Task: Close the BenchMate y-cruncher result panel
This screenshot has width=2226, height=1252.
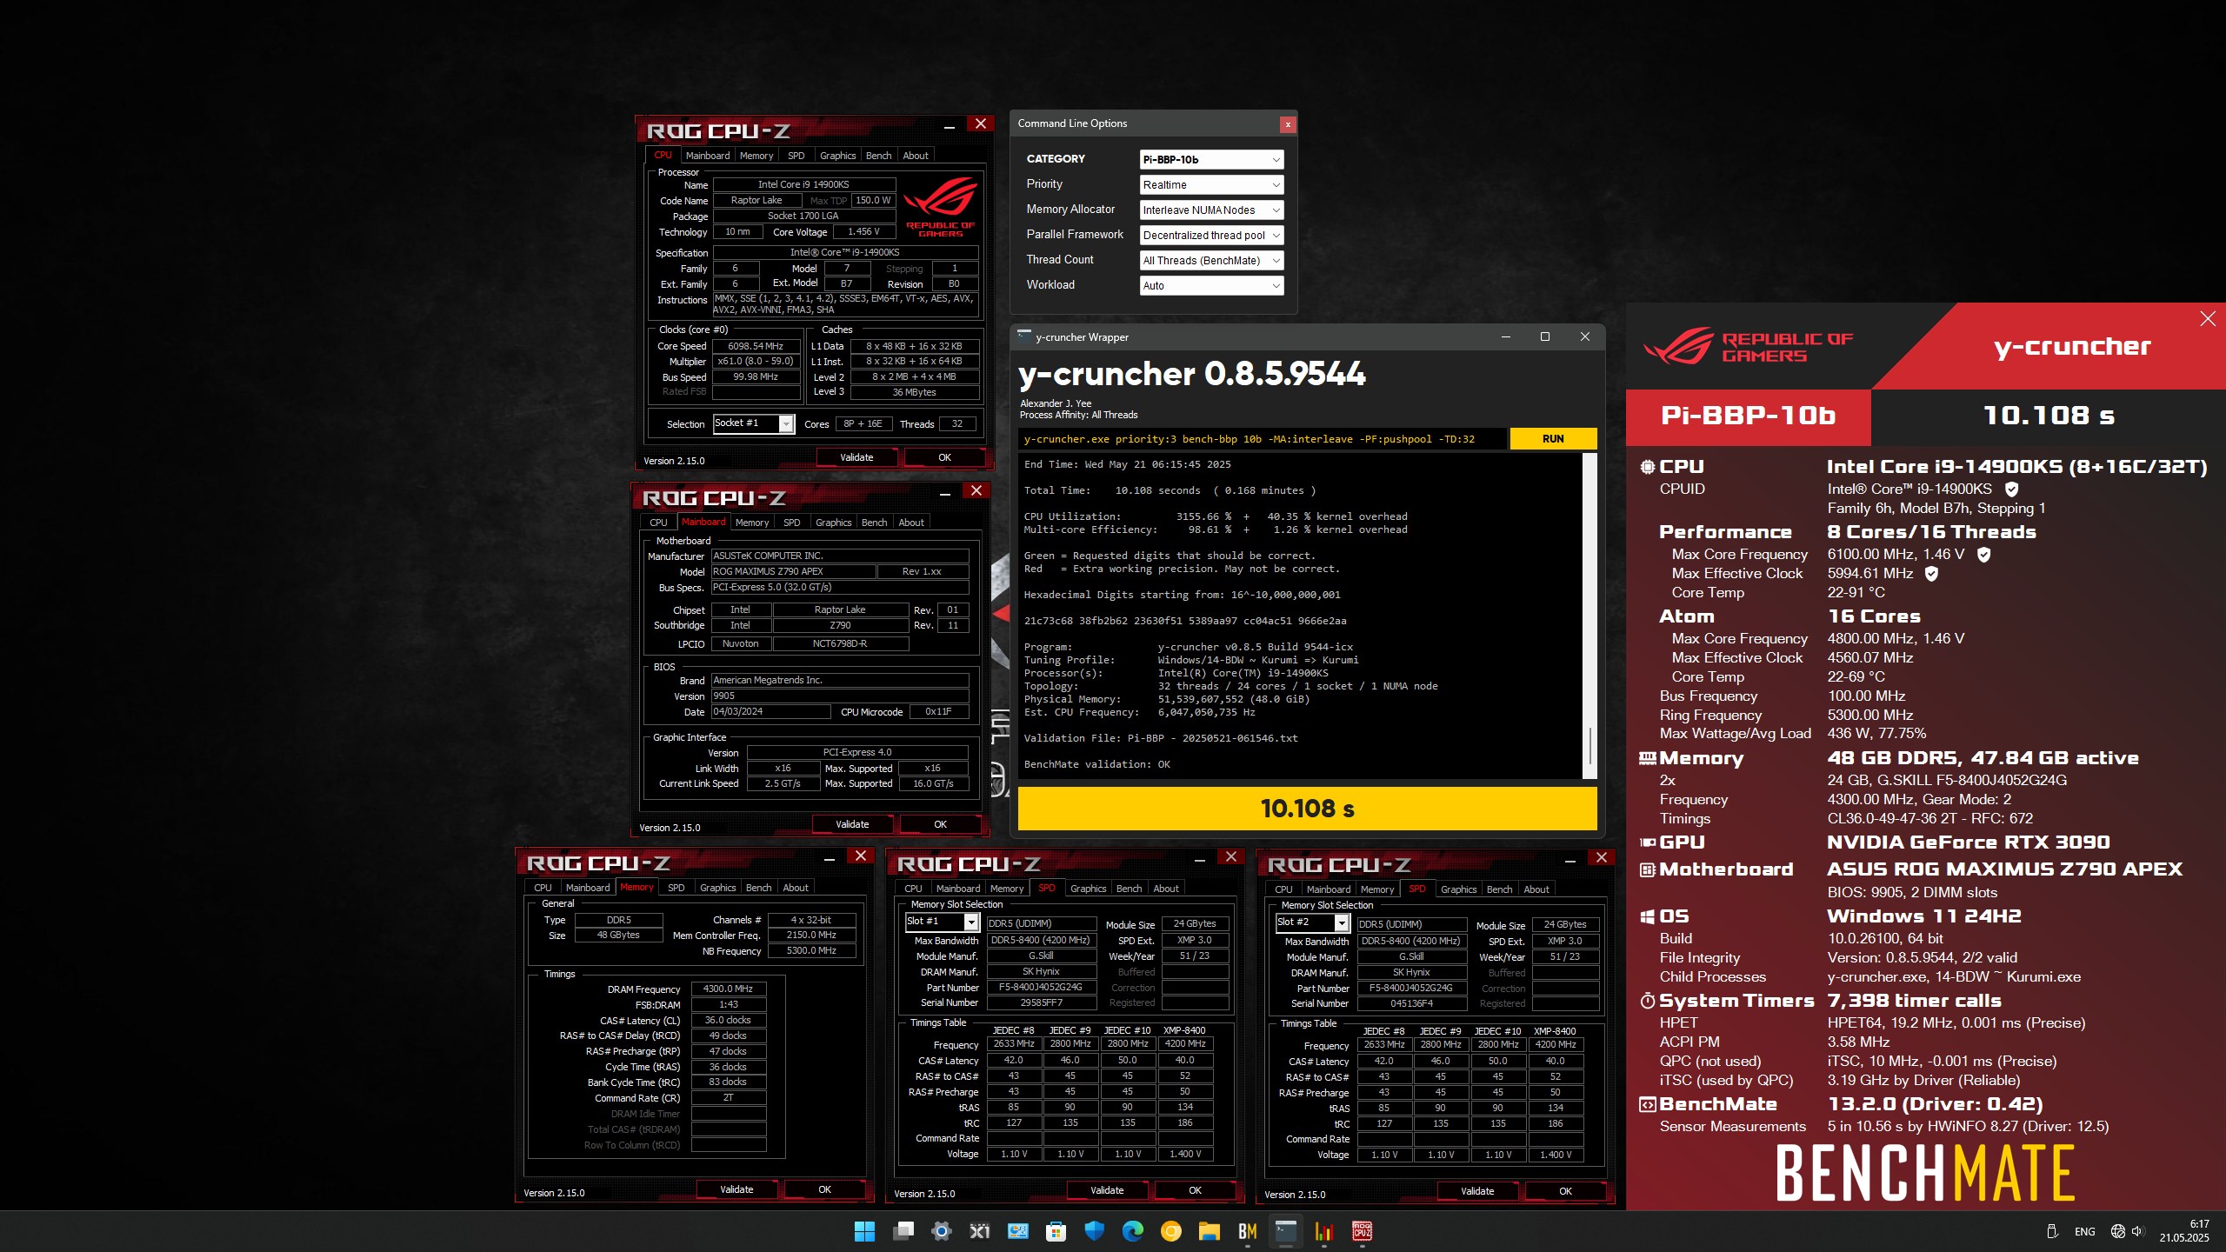Action: pos(2207,319)
